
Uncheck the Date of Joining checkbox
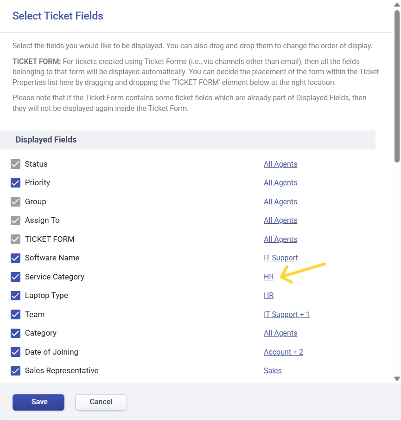[x=16, y=352]
